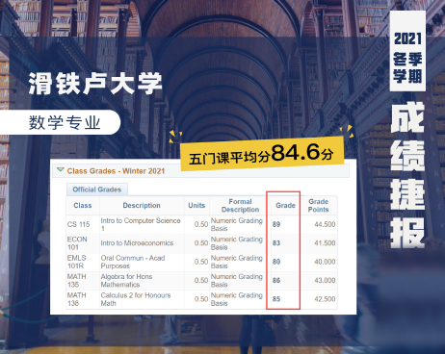Click the grade 83 cell
Image resolution: width=445 pixels, height=354 pixels.
click(x=276, y=243)
